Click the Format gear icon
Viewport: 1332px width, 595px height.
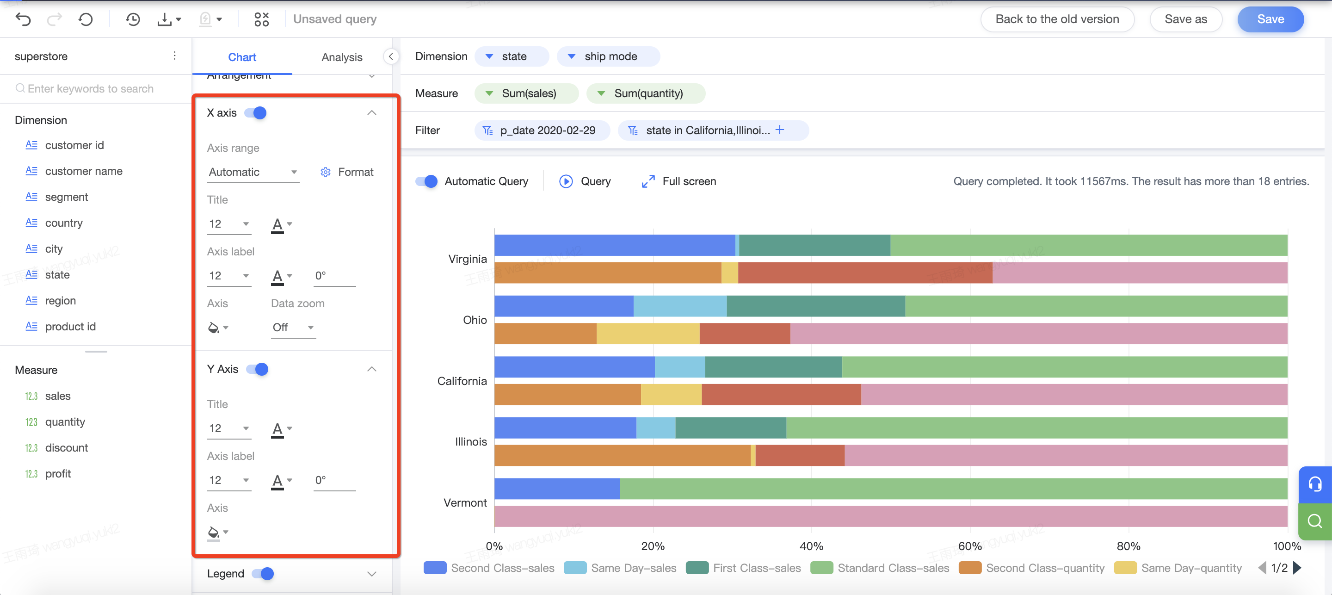click(x=325, y=172)
